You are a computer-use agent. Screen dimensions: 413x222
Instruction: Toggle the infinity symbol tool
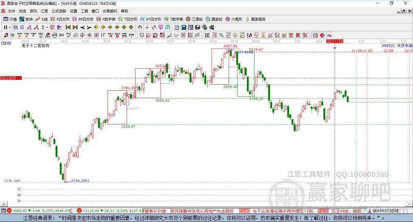pos(330,35)
